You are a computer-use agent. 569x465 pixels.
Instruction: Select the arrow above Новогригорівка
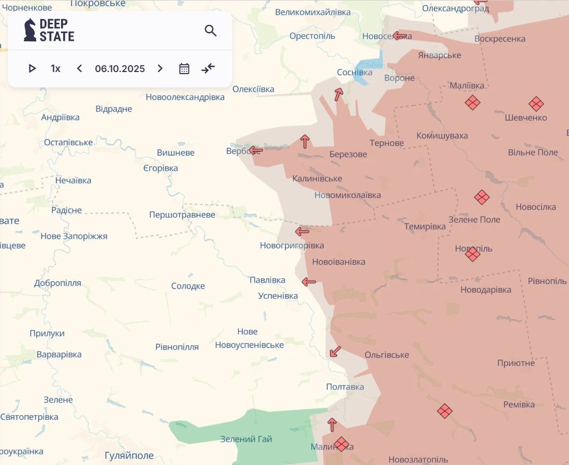(302, 231)
